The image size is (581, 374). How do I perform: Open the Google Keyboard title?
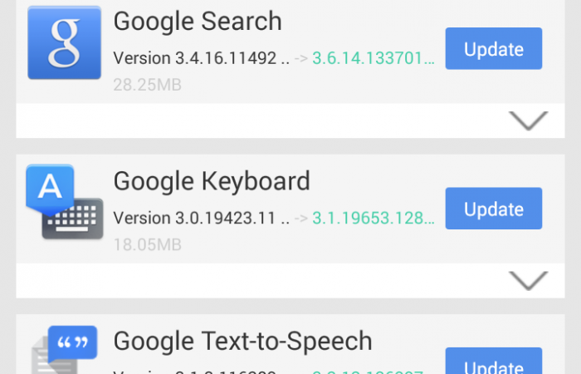pos(212,180)
